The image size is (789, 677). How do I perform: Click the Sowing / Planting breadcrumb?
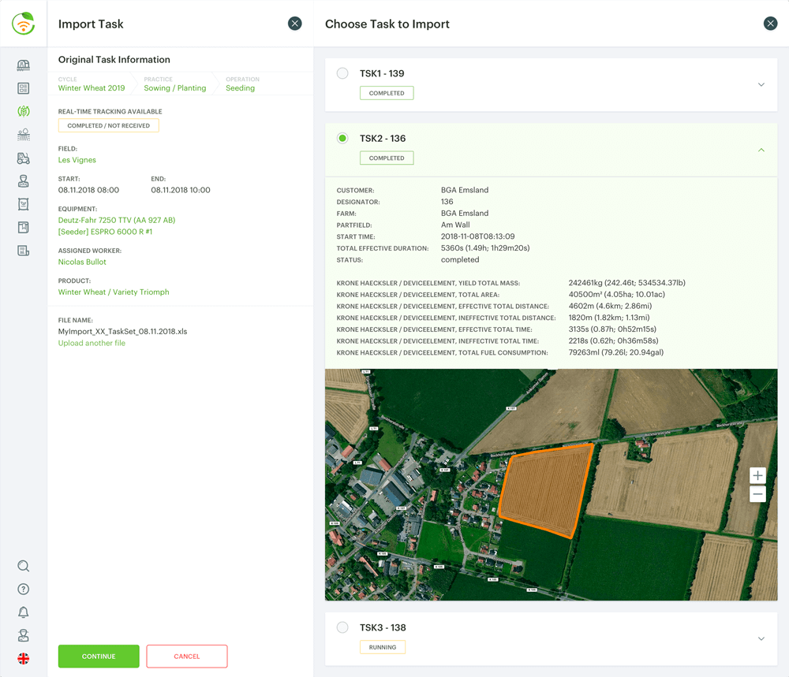point(174,88)
